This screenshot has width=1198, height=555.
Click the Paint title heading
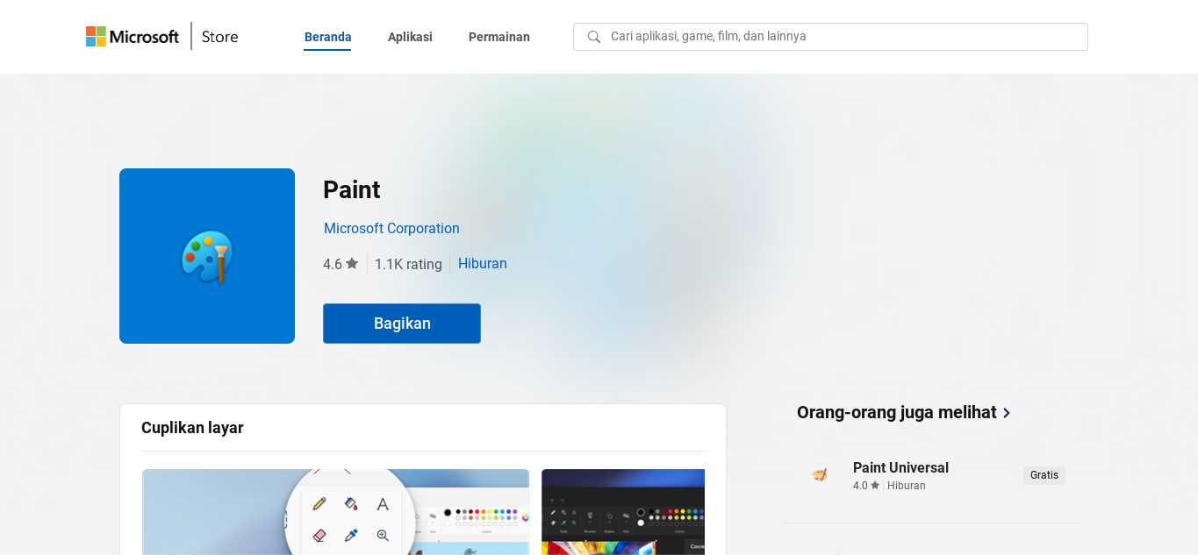pyautogui.click(x=351, y=189)
